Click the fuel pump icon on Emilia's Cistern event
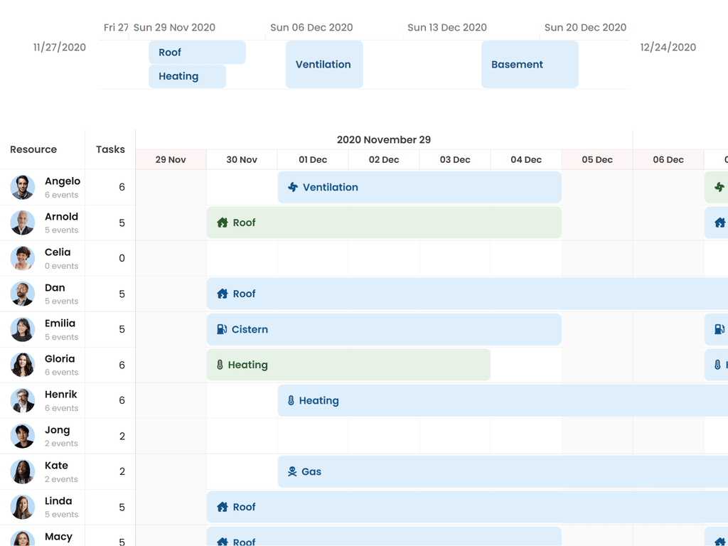 [x=222, y=329]
